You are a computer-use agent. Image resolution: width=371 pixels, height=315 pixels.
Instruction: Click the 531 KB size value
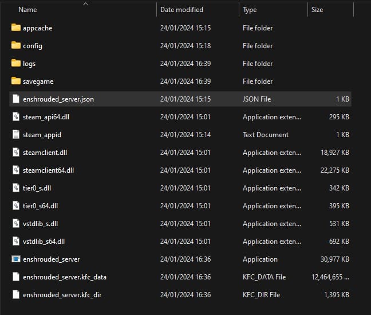(339, 224)
